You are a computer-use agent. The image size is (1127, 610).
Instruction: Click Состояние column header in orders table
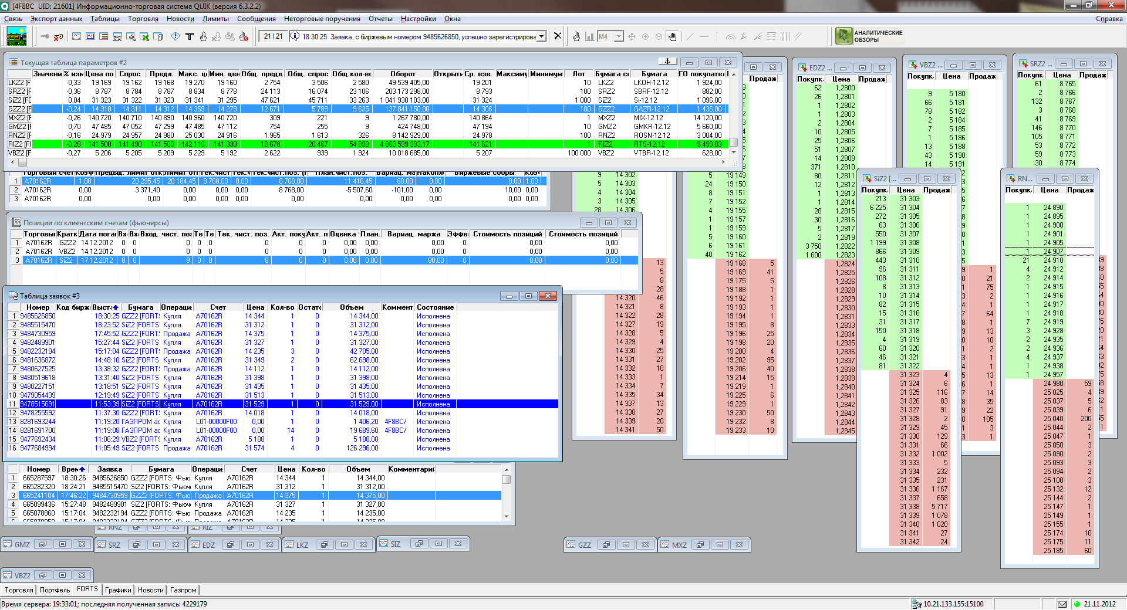pyautogui.click(x=435, y=307)
